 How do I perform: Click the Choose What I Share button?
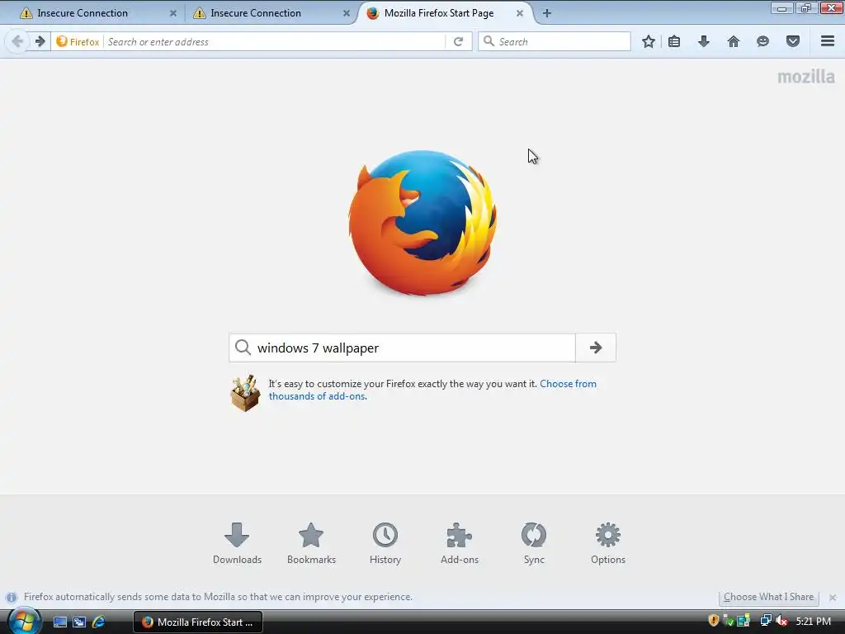tap(768, 597)
